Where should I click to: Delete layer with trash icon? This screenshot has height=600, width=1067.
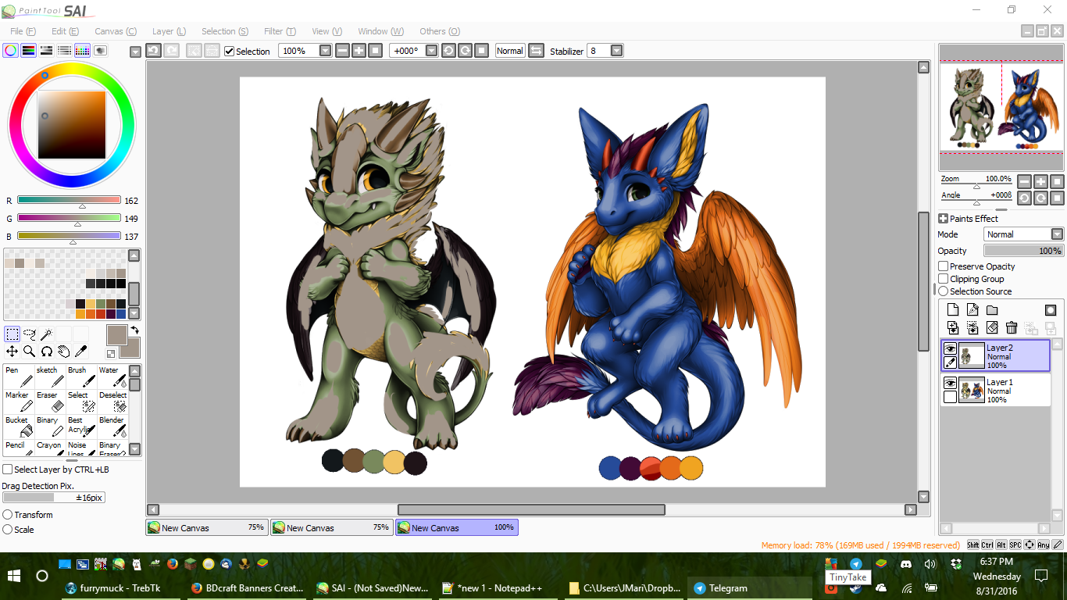tap(1012, 328)
